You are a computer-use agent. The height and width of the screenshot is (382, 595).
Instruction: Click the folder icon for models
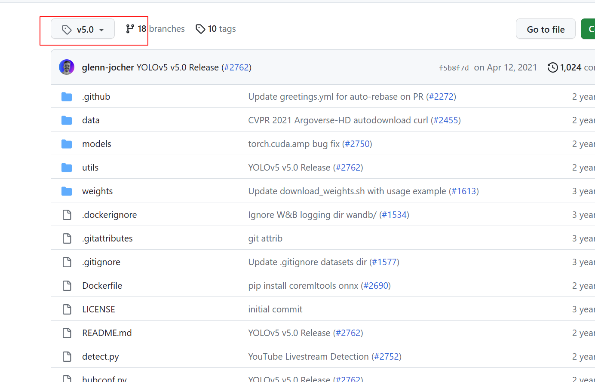pos(67,144)
